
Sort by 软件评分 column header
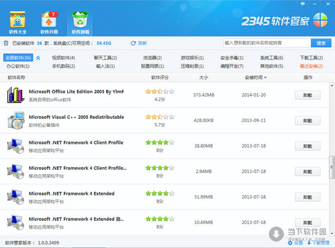tap(160, 77)
